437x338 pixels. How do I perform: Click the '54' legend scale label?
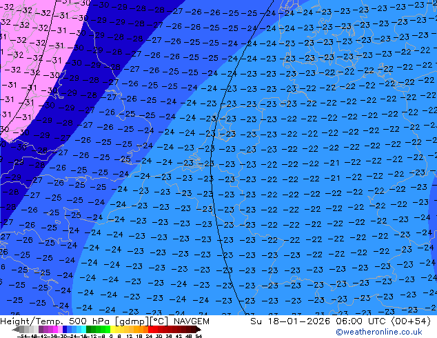point(199,336)
